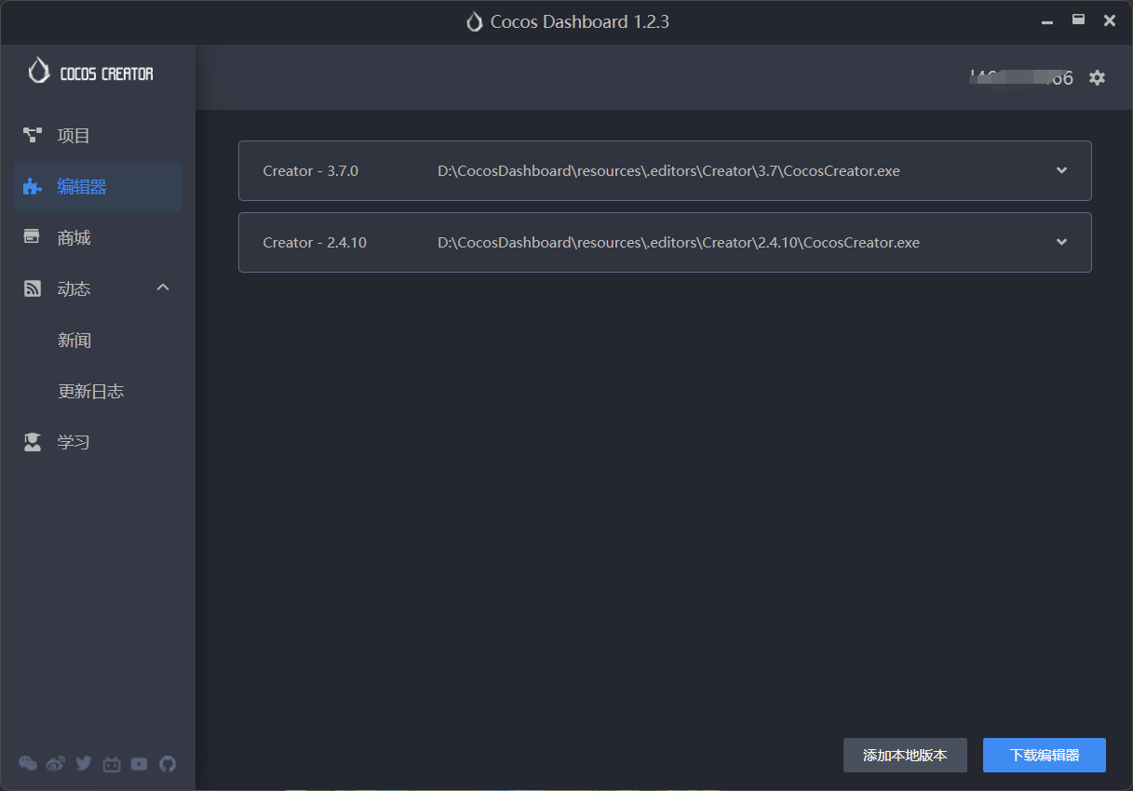
Task: Collapse the 动态 submenu with its chevron
Action: [x=163, y=288]
